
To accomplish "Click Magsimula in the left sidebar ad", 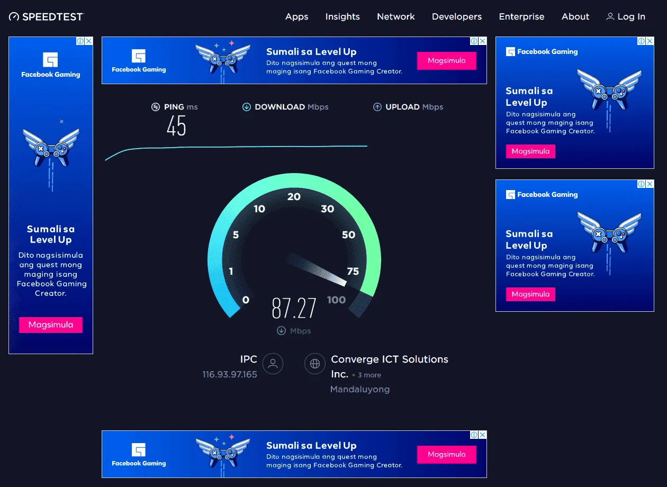I will [51, 324].
